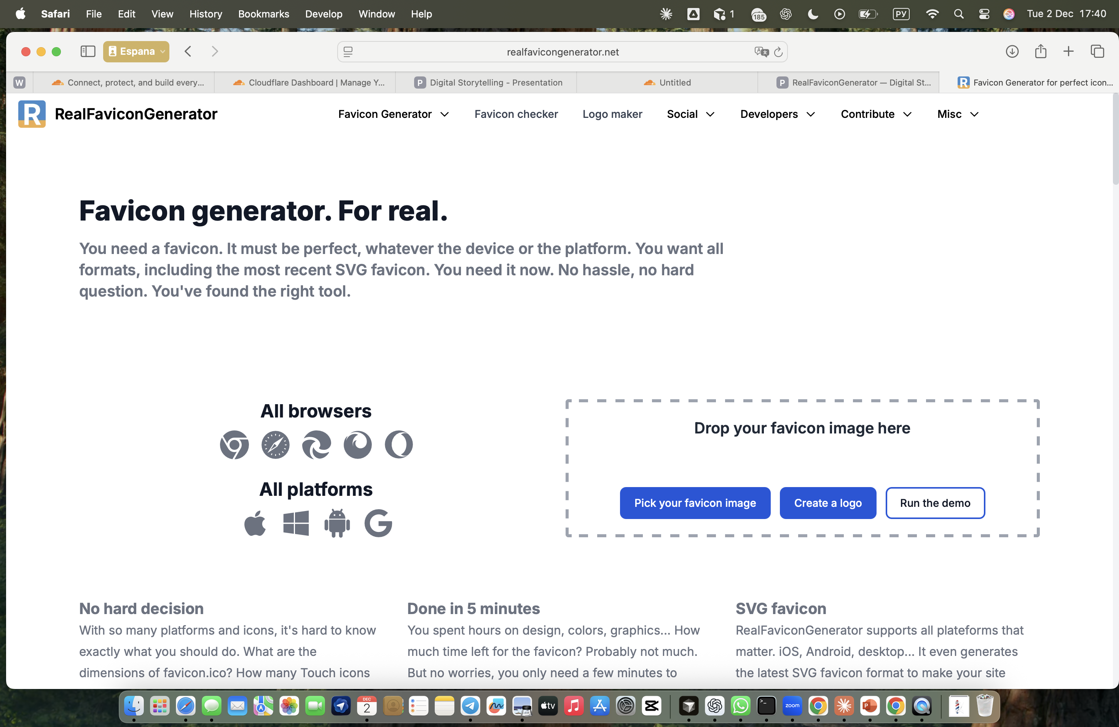Open the Bookmarks menu
The width and height of the screenshot is (1119, 727).
pos(263,14)
